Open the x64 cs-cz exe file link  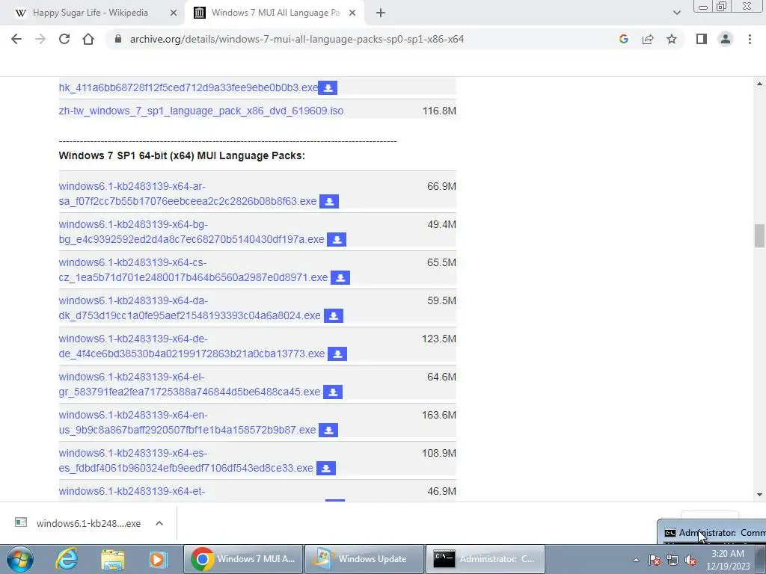pos(193,270)
